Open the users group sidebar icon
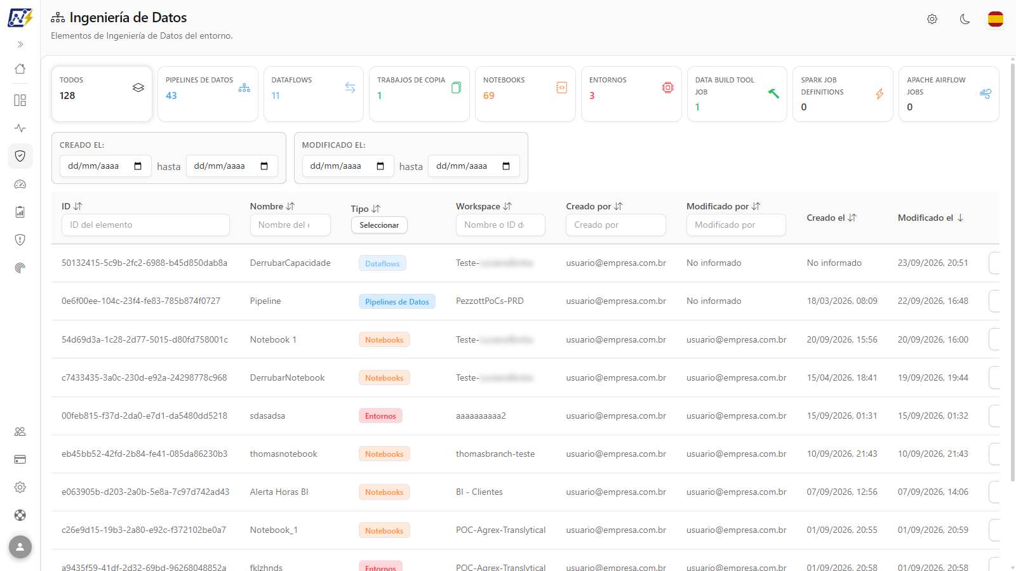This screenshot has width=1016, height=571. coord(20,431)
